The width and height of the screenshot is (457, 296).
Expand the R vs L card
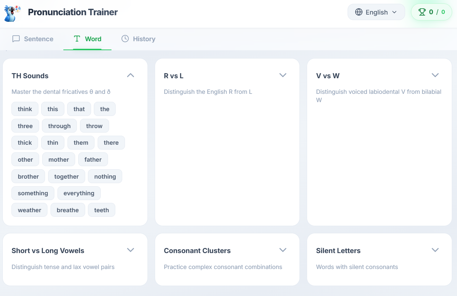click(283, 75)
